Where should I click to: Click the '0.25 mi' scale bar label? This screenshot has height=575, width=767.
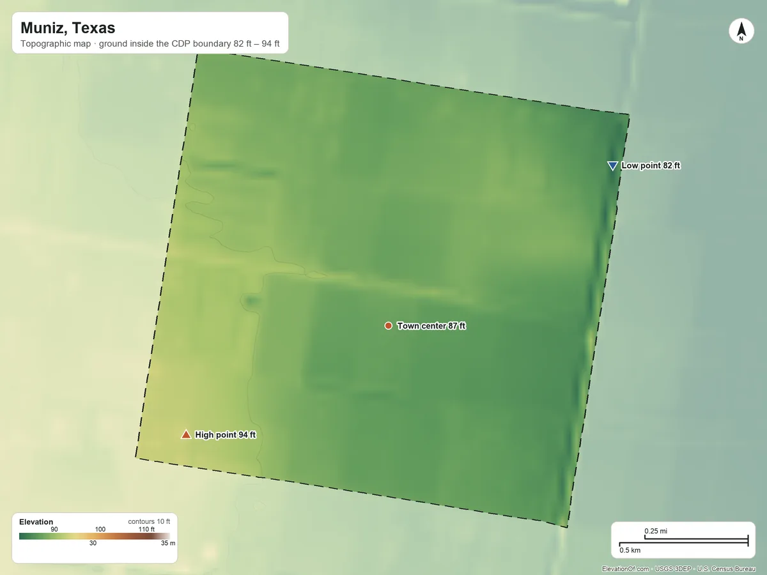coord(656,532)
